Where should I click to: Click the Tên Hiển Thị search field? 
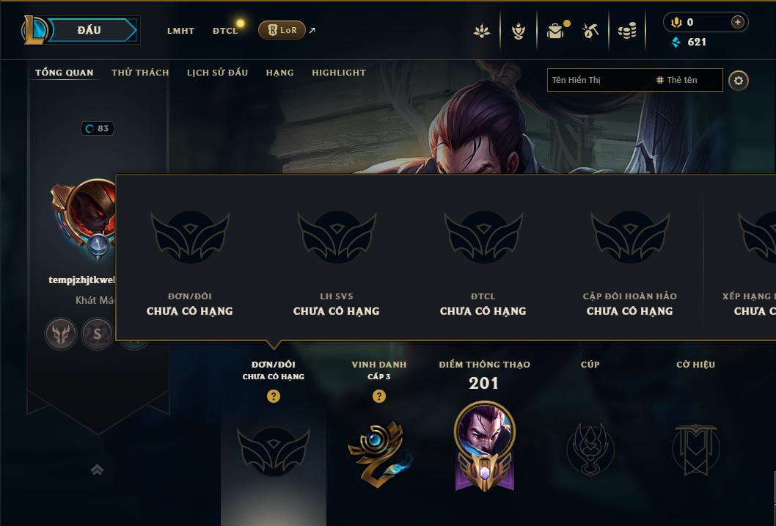600,80
